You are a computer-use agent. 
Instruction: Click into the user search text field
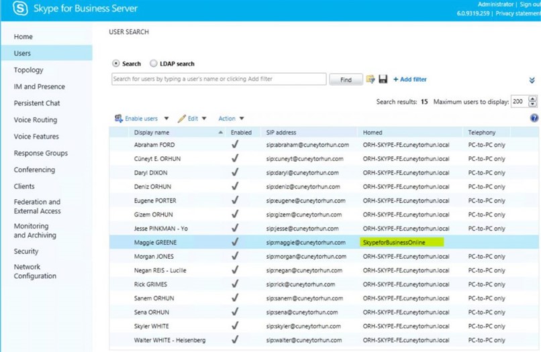coord(219,79)
